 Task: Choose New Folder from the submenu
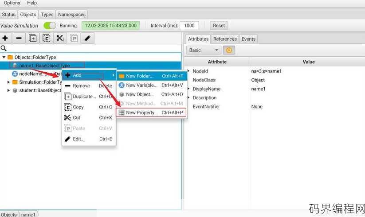tap(152, 76)
